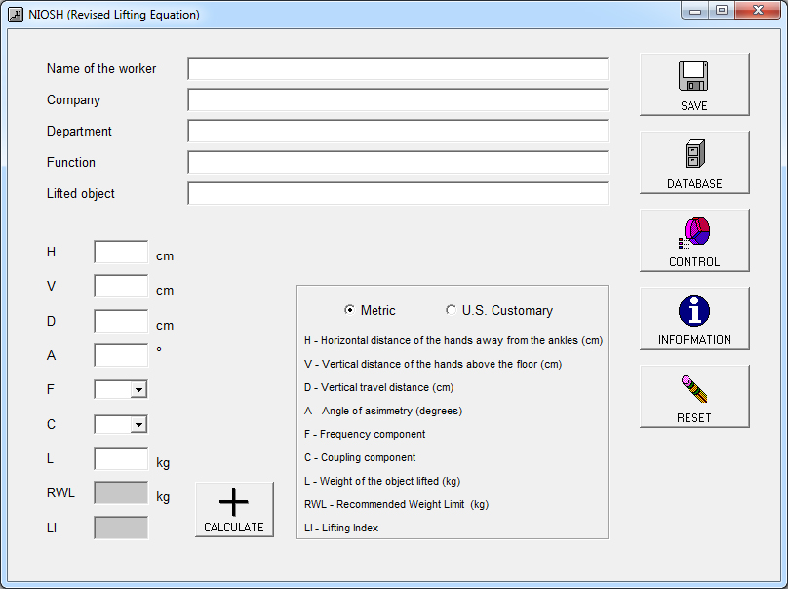This screenshot has width=788, height=589.
Task: Click the 'V - Vertical distance' description text
Action: click(x=433, y=364)
